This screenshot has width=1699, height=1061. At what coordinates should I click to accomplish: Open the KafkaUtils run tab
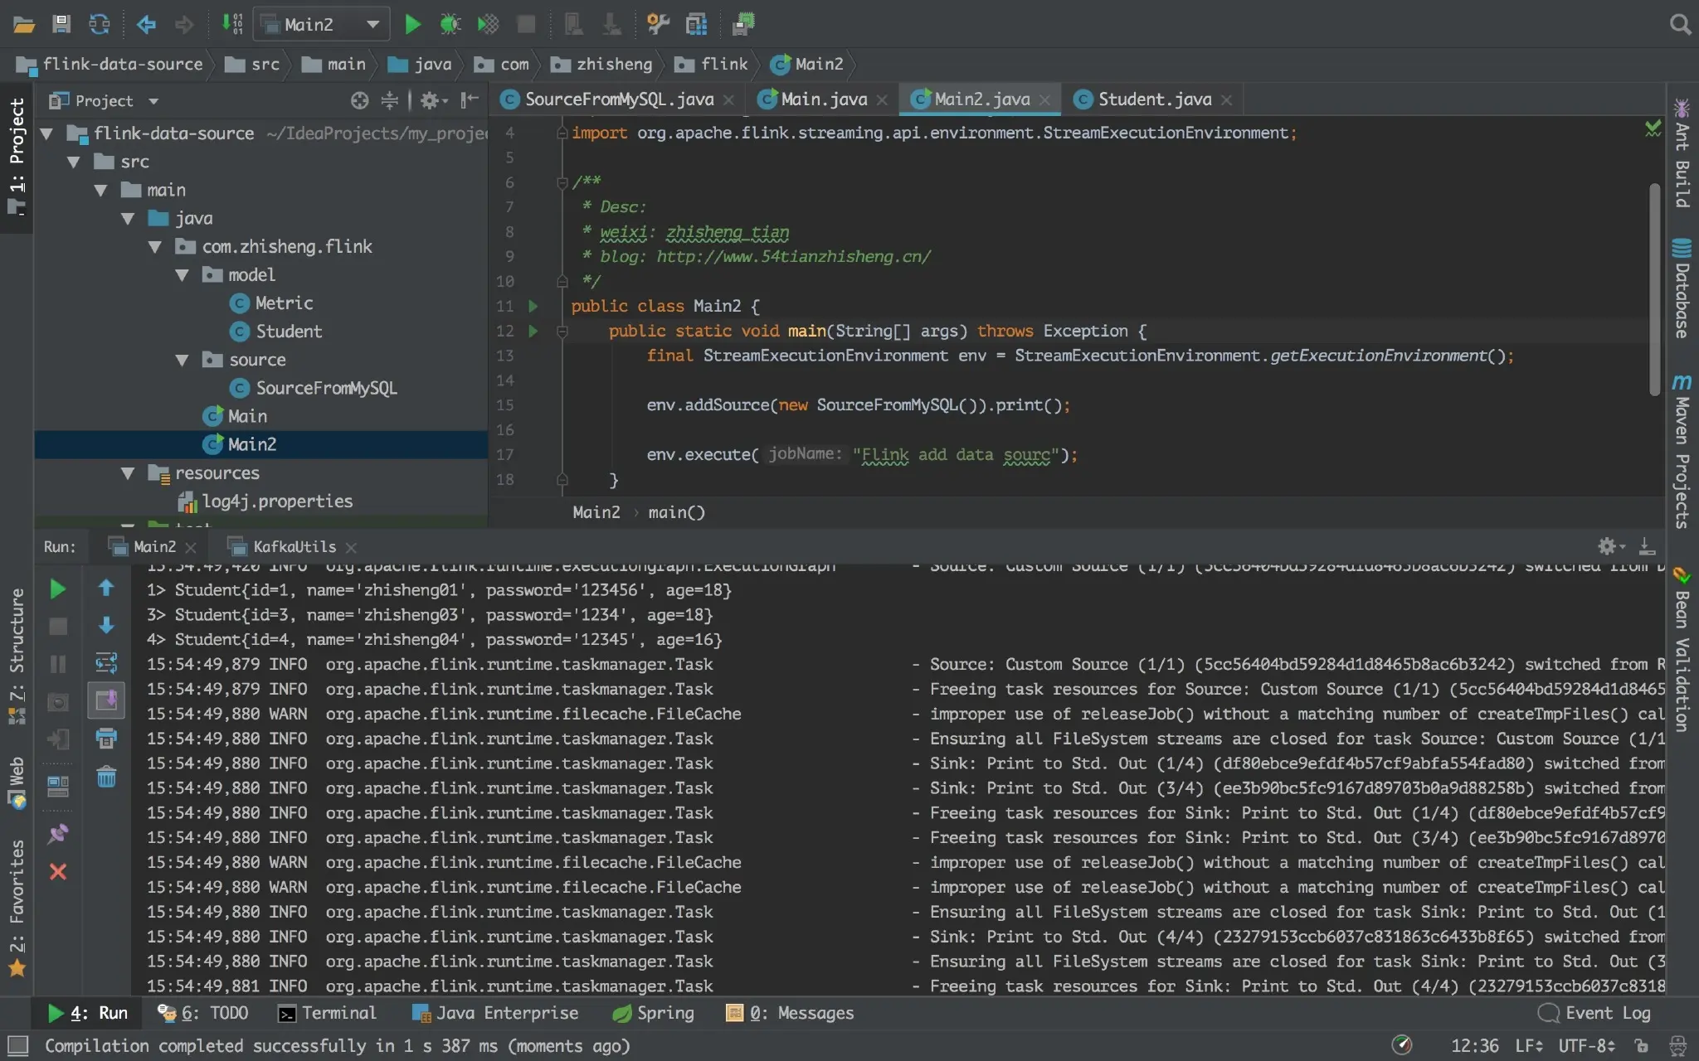coord(294,547)
